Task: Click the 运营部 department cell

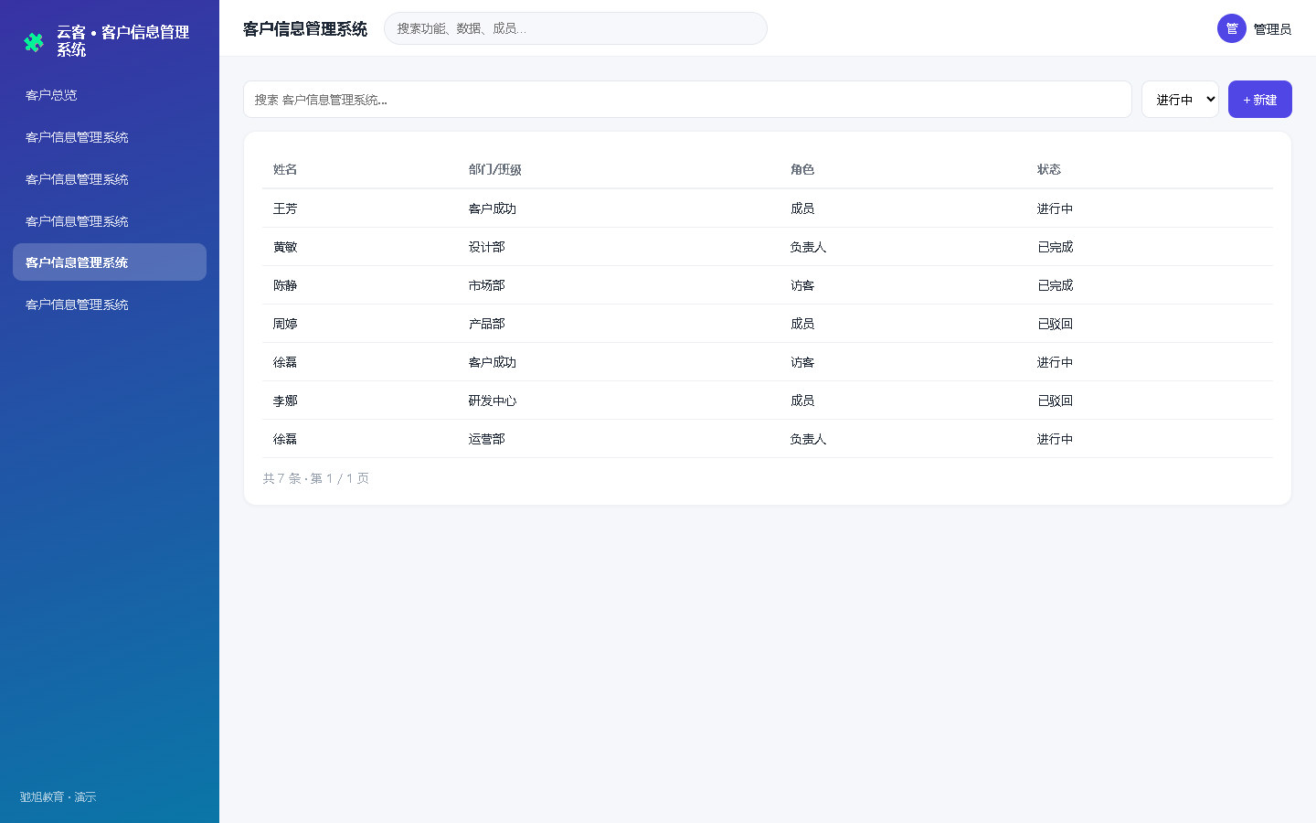Action: (487, 439)
